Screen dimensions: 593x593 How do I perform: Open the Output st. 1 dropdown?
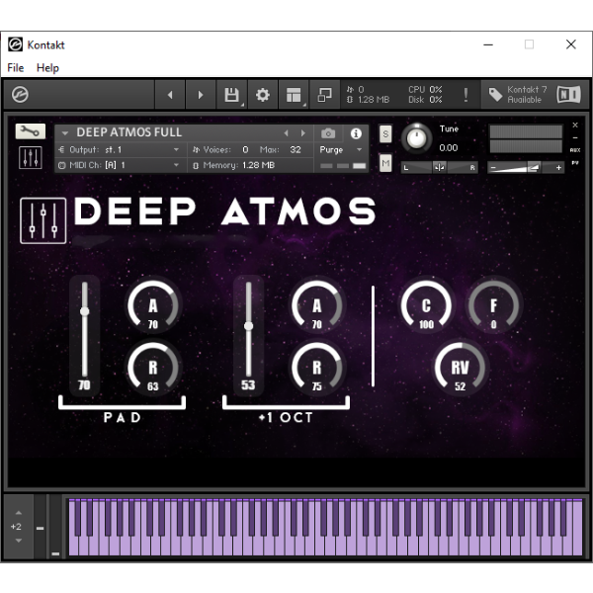(120, 150)
